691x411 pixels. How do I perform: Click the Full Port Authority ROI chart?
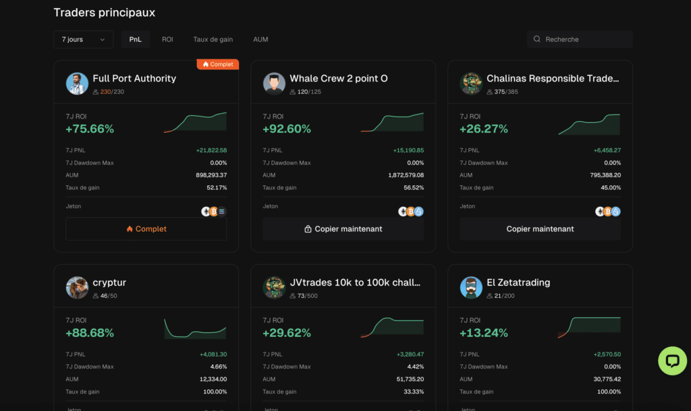click(195, 123)
